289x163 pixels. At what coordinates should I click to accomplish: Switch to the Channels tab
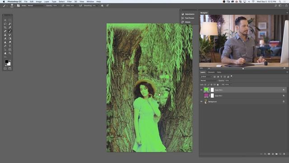click(x=211, y=72)
